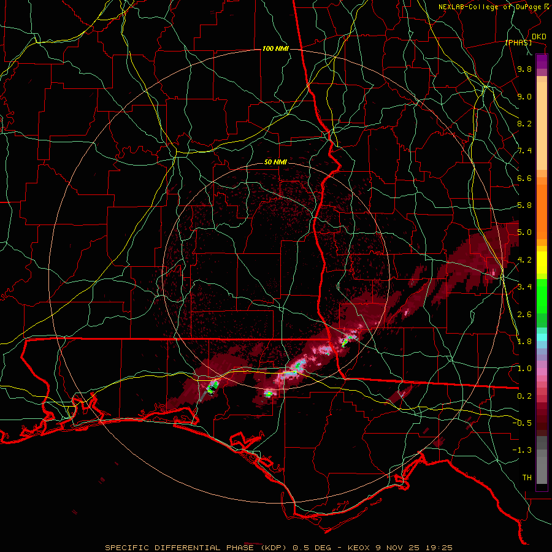
Task: Click the 1.8 value on the color scale
Action: point(524,341)
